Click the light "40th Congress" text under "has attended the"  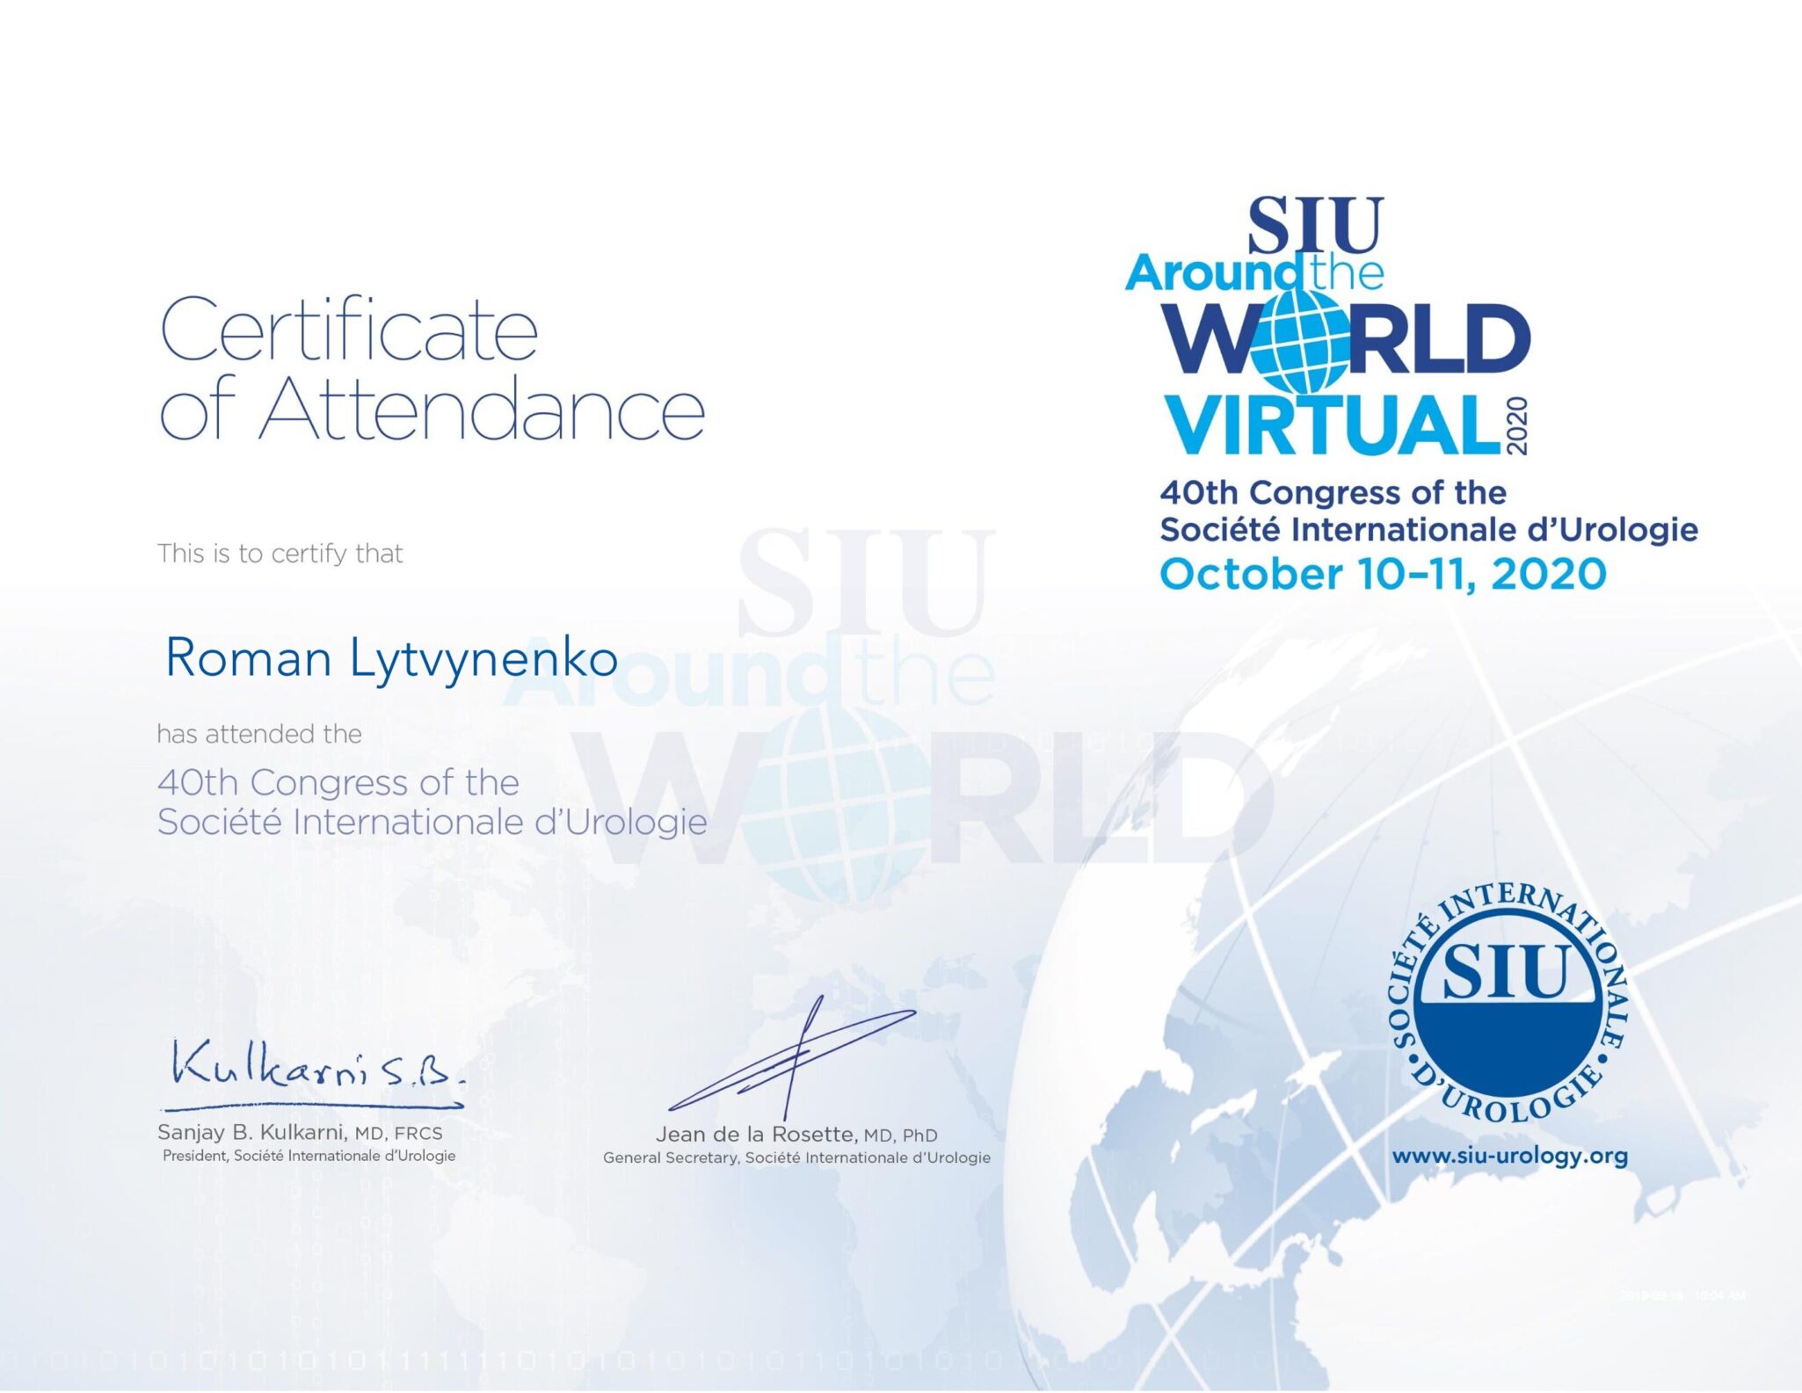338,782
